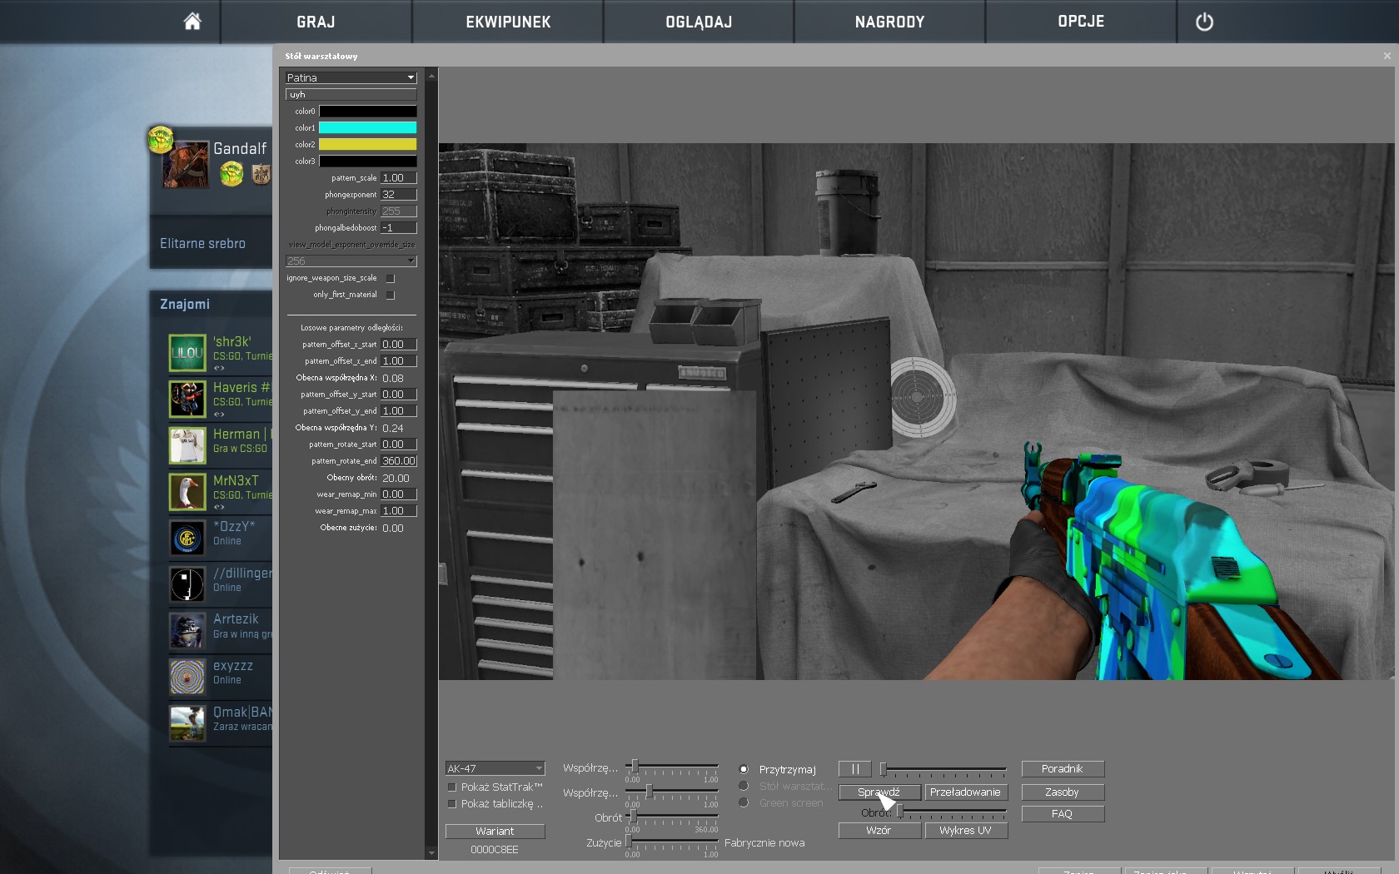Viewport: 1399px width, 874px height.
Task: Click spectate icon under MrN3xT
Action: [x=219, y=507]
